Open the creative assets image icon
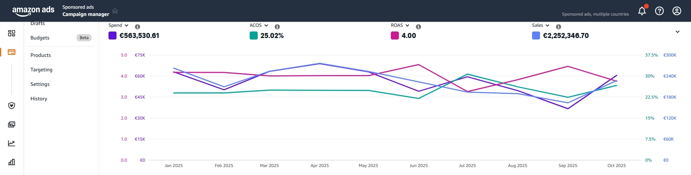The height and width of the screenshot is (175, 691). (x=12, y=125)
